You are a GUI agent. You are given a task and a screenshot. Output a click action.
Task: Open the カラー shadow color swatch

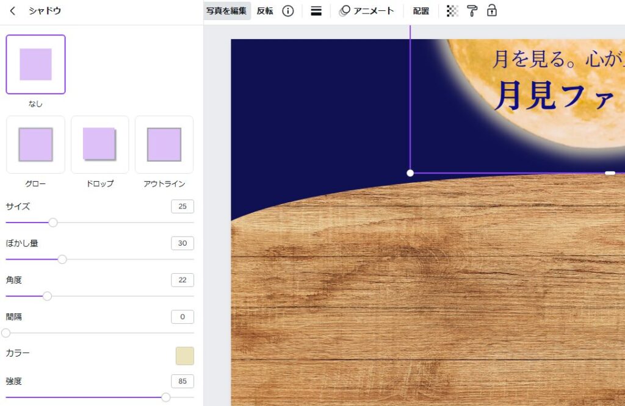tap(184, 356)
